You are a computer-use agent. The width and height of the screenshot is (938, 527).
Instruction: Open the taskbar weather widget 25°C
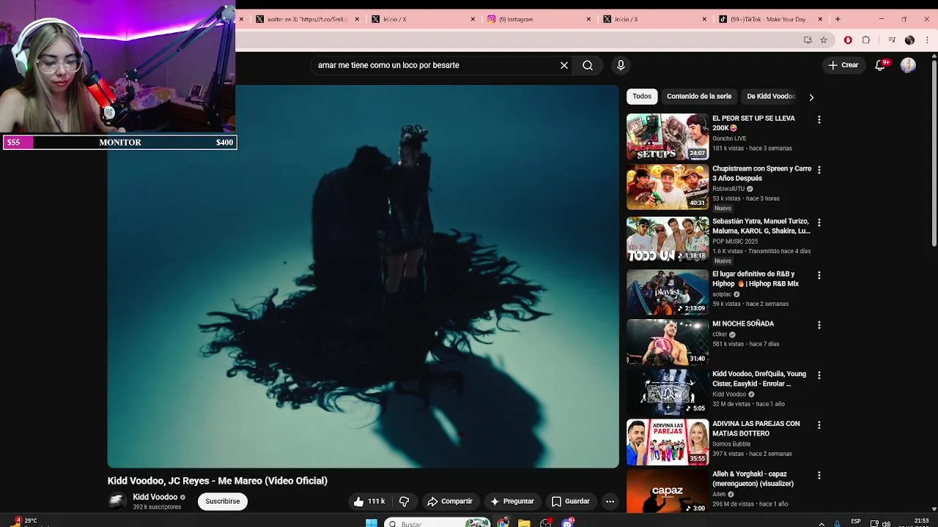24,522
